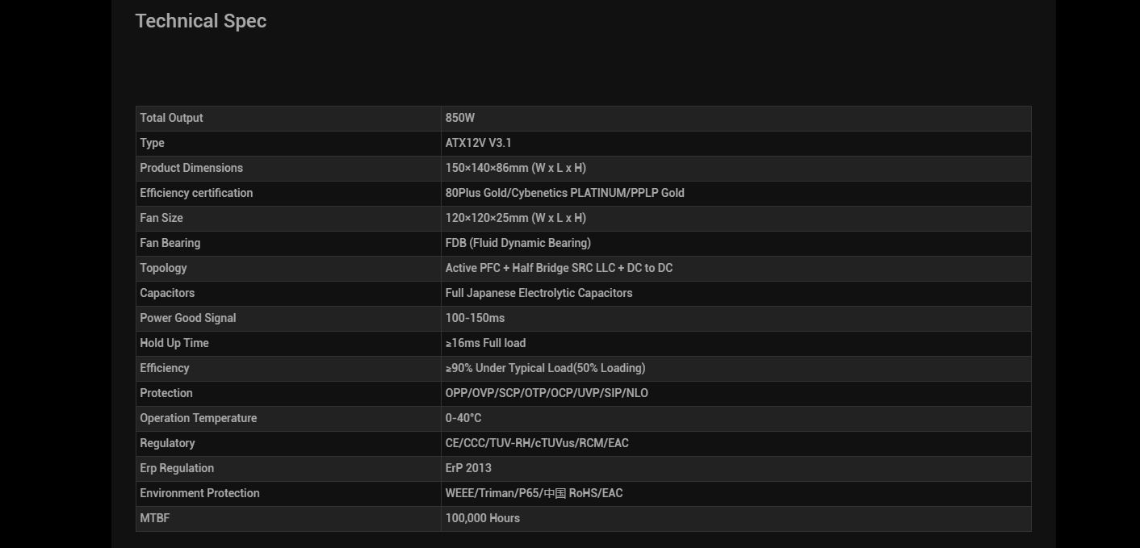Click the 'Regulatory' row label
This screenshot has width=1140, height=548.
tap(167, 443)
